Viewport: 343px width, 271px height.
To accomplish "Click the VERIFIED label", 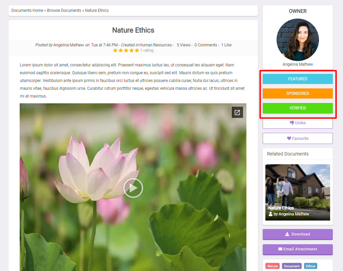I will pos(298,108).
